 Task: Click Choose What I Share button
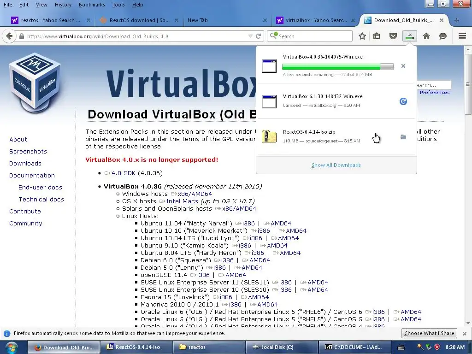(x=429, y=333)
